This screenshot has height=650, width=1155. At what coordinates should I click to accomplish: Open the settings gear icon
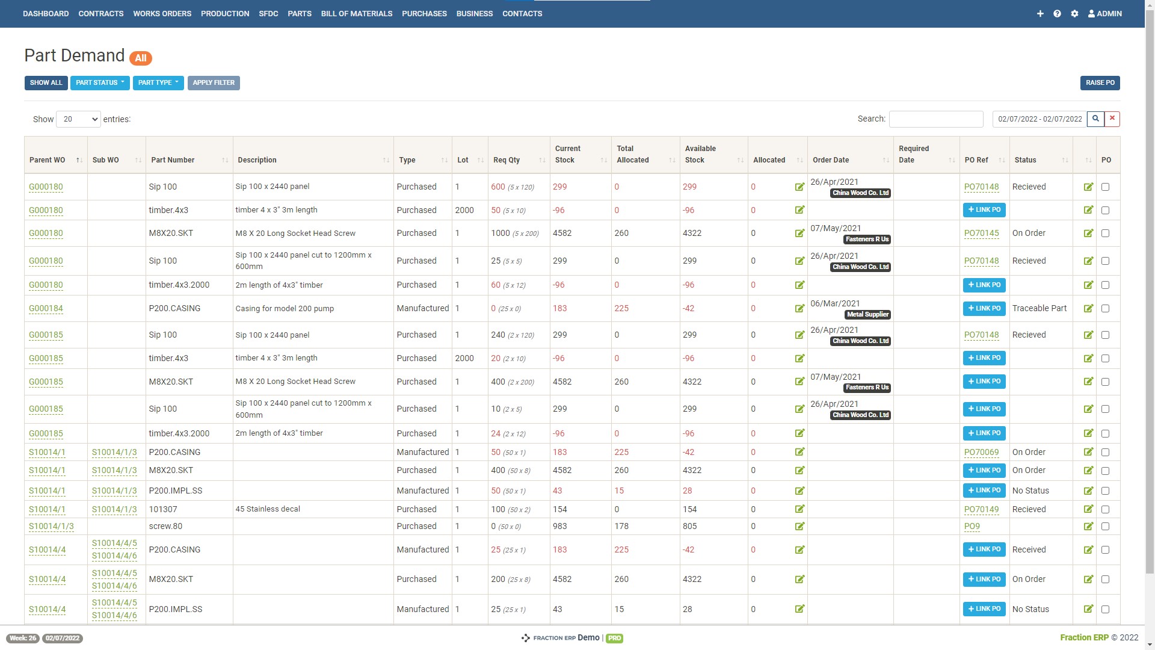pos(1075,13)
